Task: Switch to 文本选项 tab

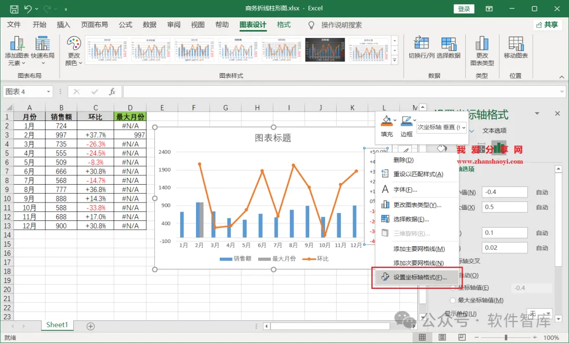Action: [494, 131]
